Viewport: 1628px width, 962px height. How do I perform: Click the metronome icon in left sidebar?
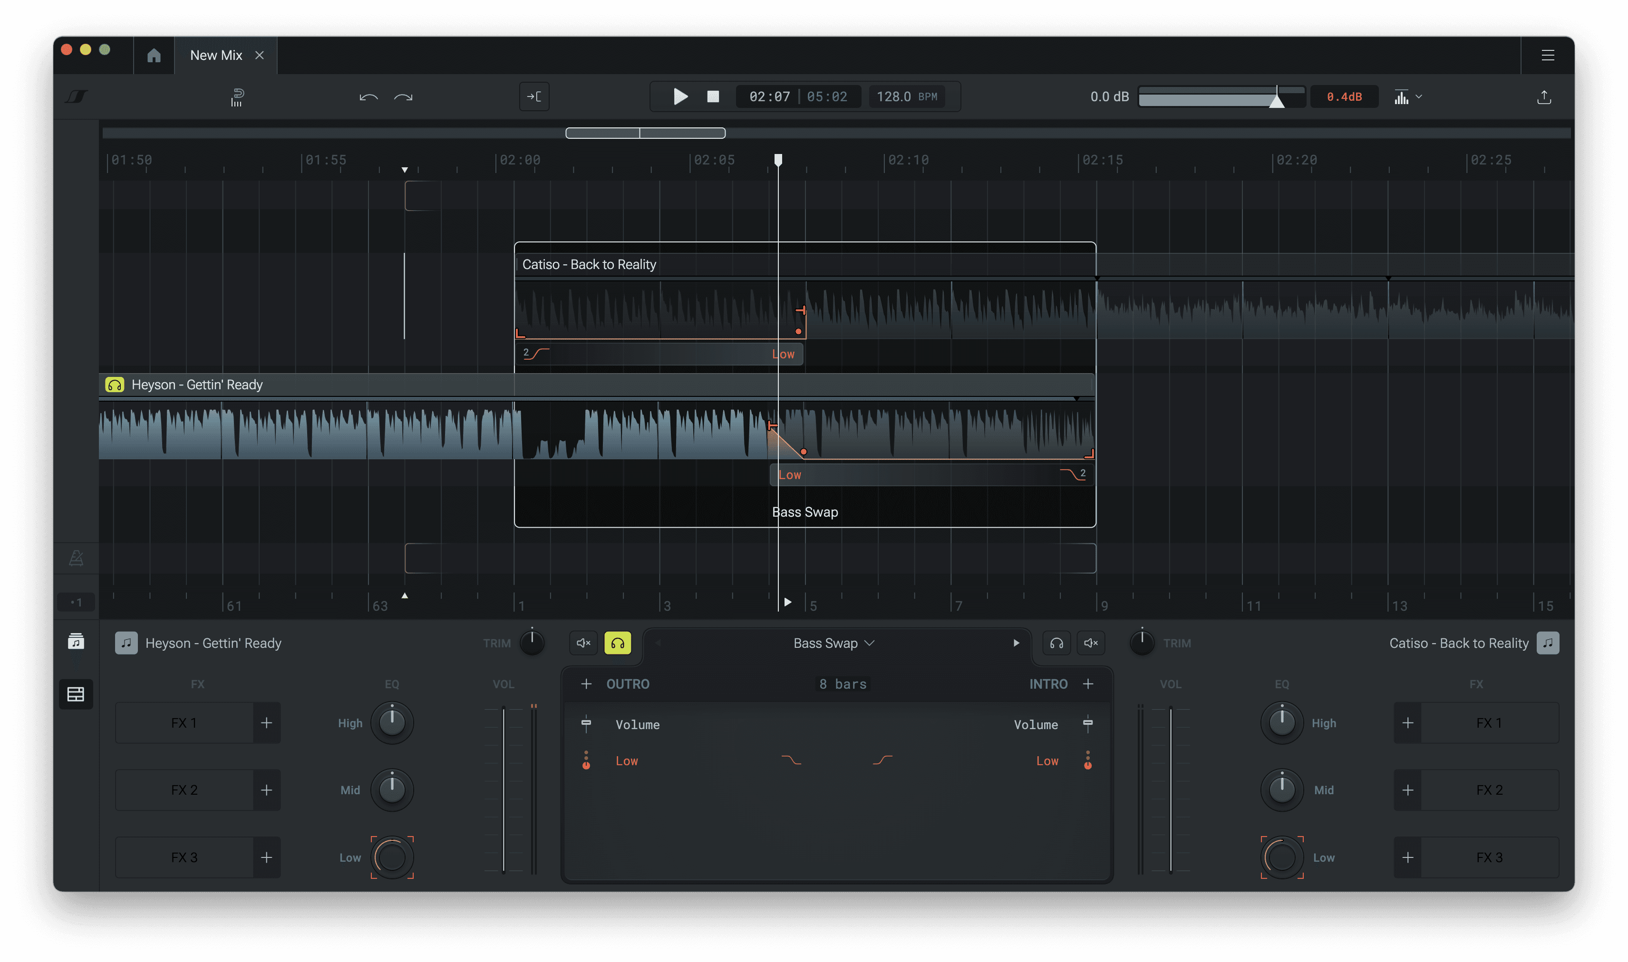click(x=76, y=558)
